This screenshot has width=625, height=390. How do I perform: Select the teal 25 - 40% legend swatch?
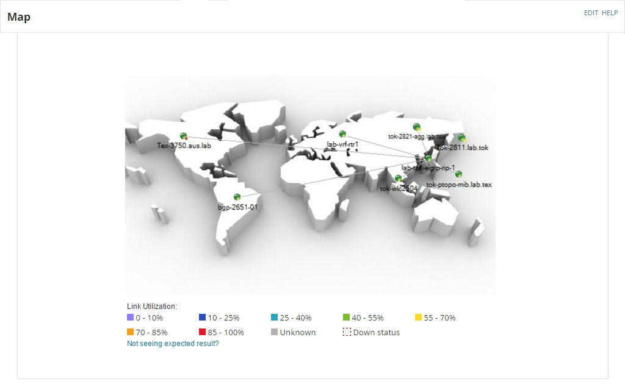point(274,317)
